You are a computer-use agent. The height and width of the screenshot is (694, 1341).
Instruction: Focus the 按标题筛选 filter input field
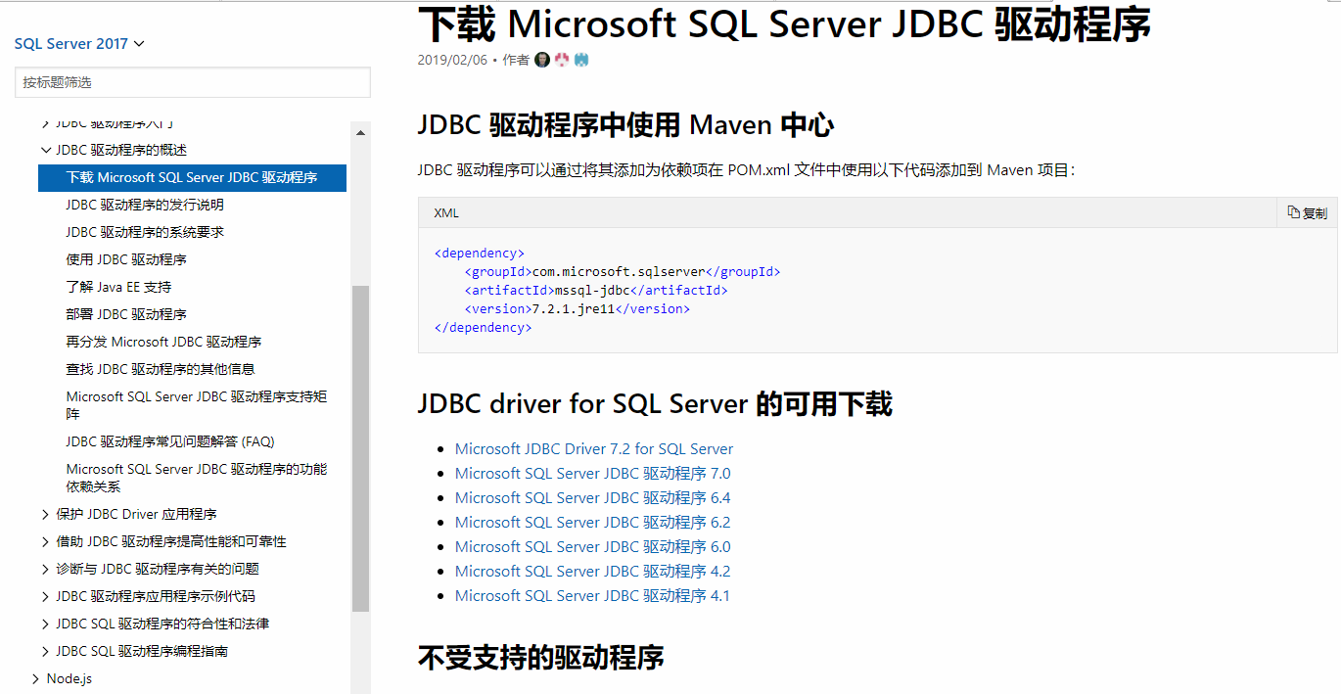click(193, 82)
